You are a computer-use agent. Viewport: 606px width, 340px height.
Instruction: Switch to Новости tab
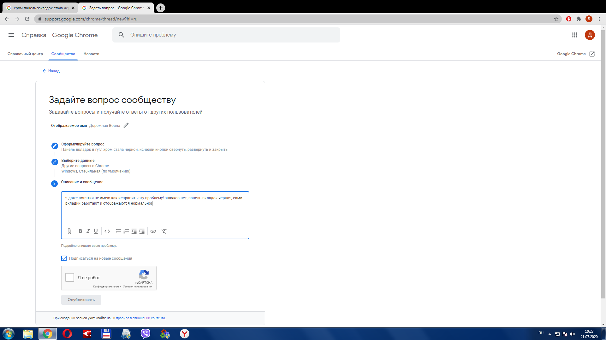(x=92, y=54)
